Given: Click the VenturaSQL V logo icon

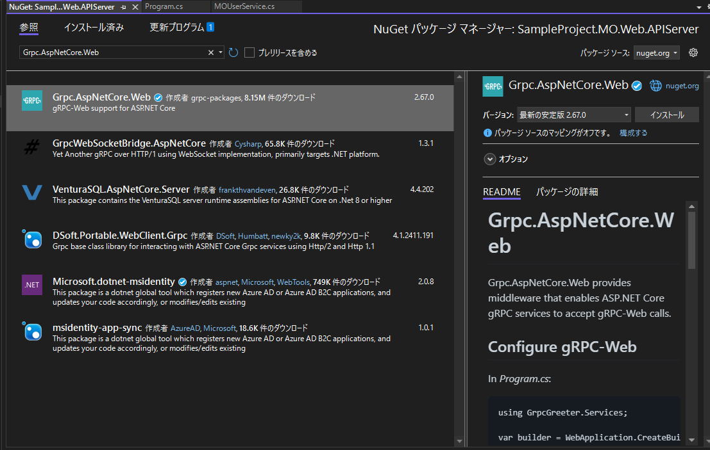Looking at the screenshot, I should click(32, 193).
